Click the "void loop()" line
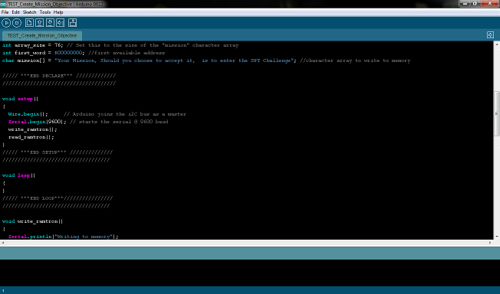The image size is (500, 294). click(x=18, y=175)
